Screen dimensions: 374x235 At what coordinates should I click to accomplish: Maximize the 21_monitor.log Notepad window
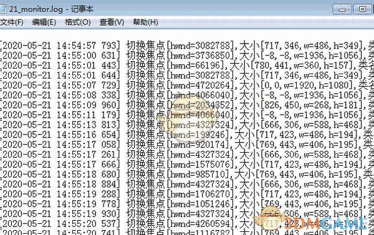362,9
